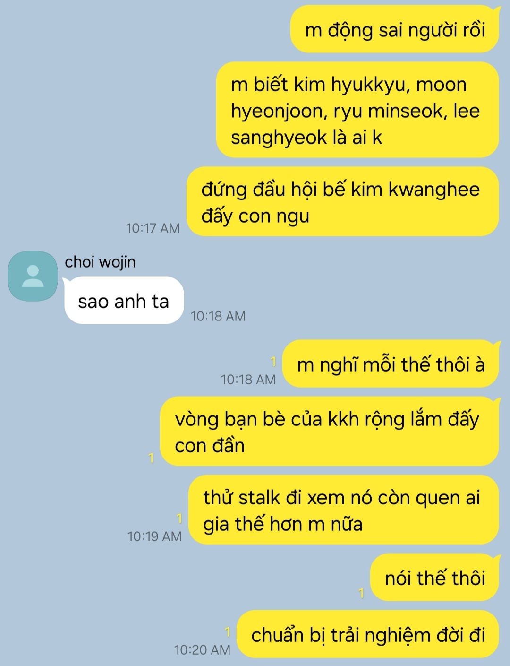This screenshot has width=510, height=666.
Task: Tap the 'nói thế thôi' bubble
Action: [434, 578]
